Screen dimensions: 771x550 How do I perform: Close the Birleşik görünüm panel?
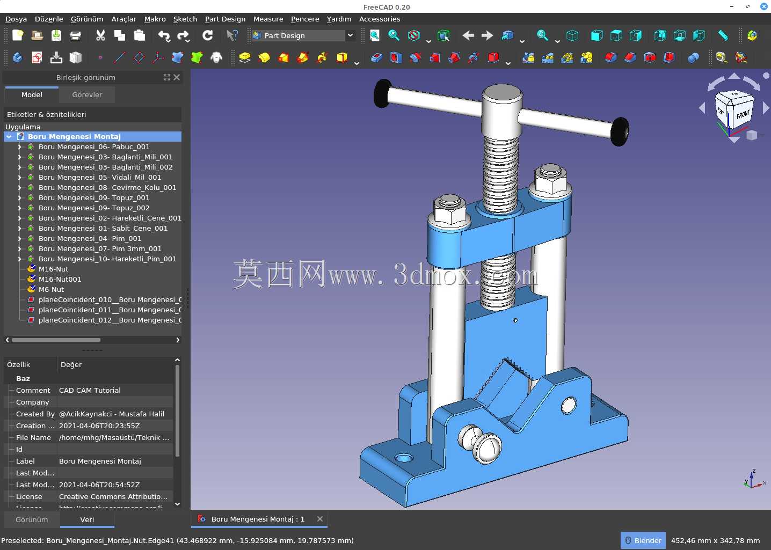point(177,77)
